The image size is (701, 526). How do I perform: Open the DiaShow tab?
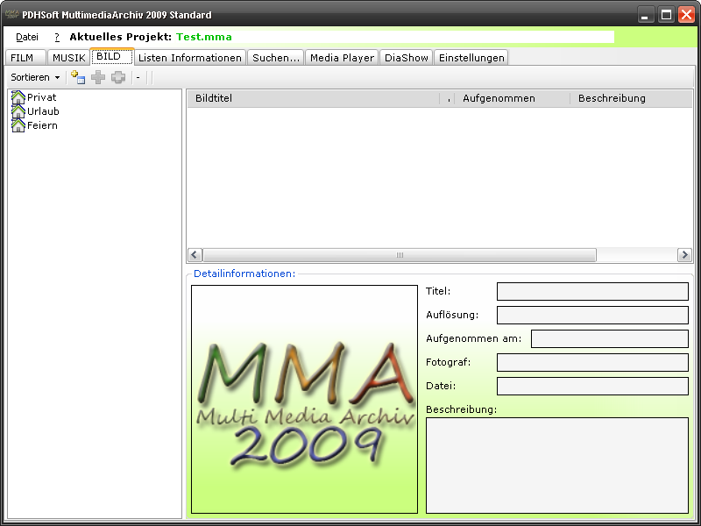[407, 58]
